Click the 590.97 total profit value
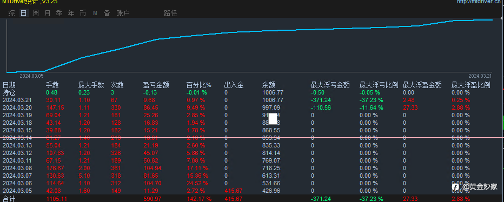The height and width of the screenshot is (202, 504). [152, 199]
